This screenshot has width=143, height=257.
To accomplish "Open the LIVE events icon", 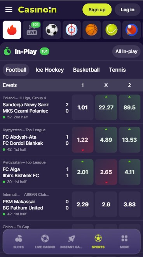I will [32, 30].
